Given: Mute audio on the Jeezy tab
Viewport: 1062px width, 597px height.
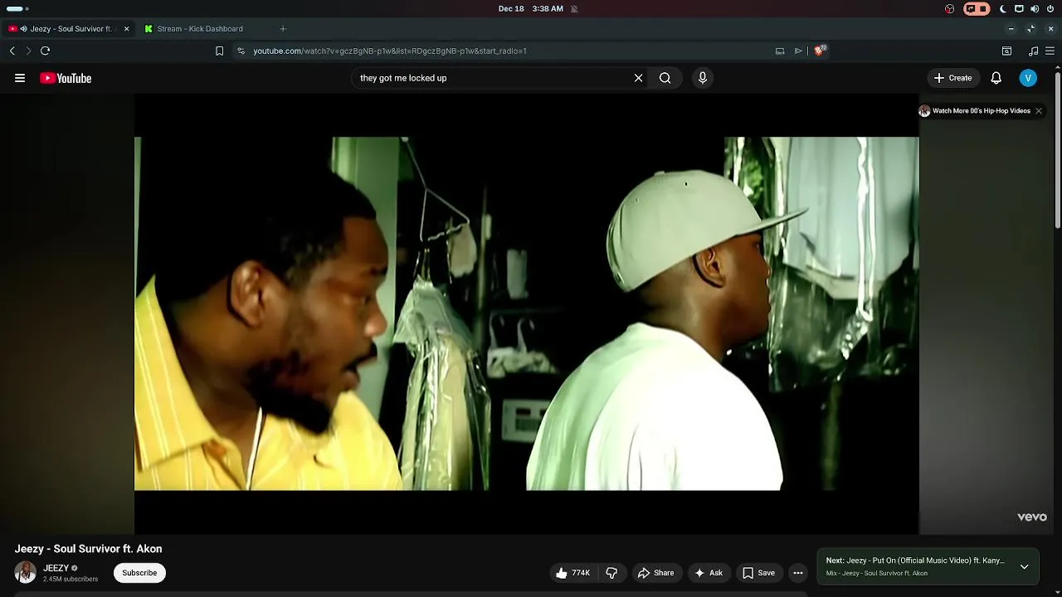Looking at the screenshot, I should tap(23, 29).
